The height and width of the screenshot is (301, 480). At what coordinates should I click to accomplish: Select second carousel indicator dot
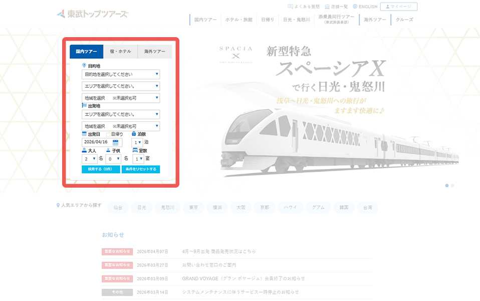pos(452,186)
